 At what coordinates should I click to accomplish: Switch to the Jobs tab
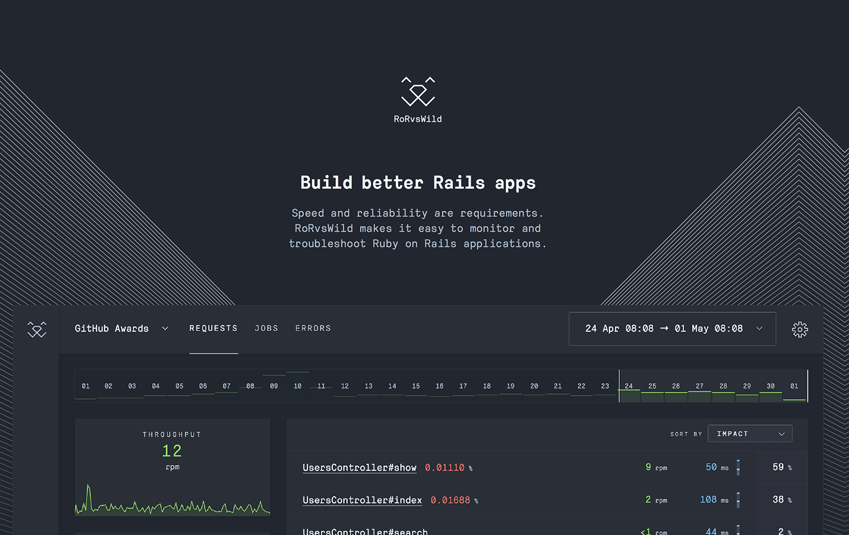point(266,329)
